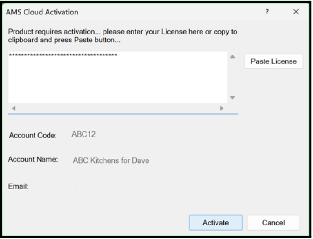313x239 pixels.
Task: Click the license box scroll down arrow
Action: tap(232, 98)
